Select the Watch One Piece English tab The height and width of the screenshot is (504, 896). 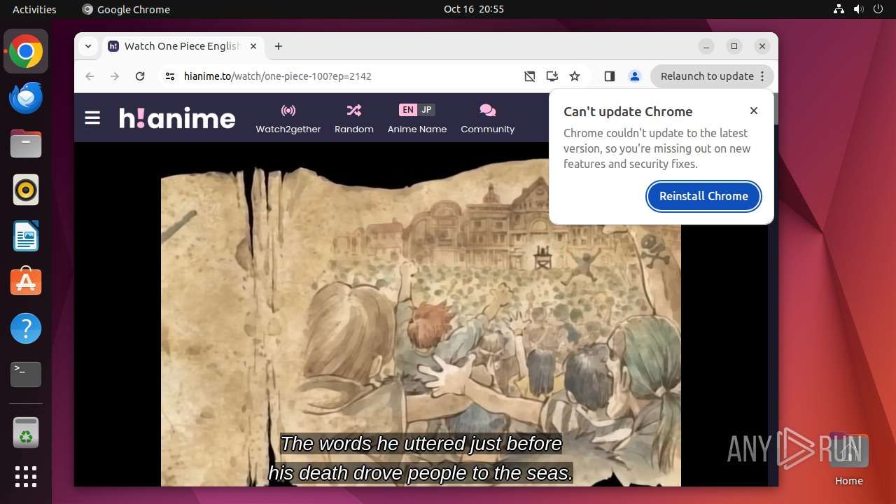point(182,46)
